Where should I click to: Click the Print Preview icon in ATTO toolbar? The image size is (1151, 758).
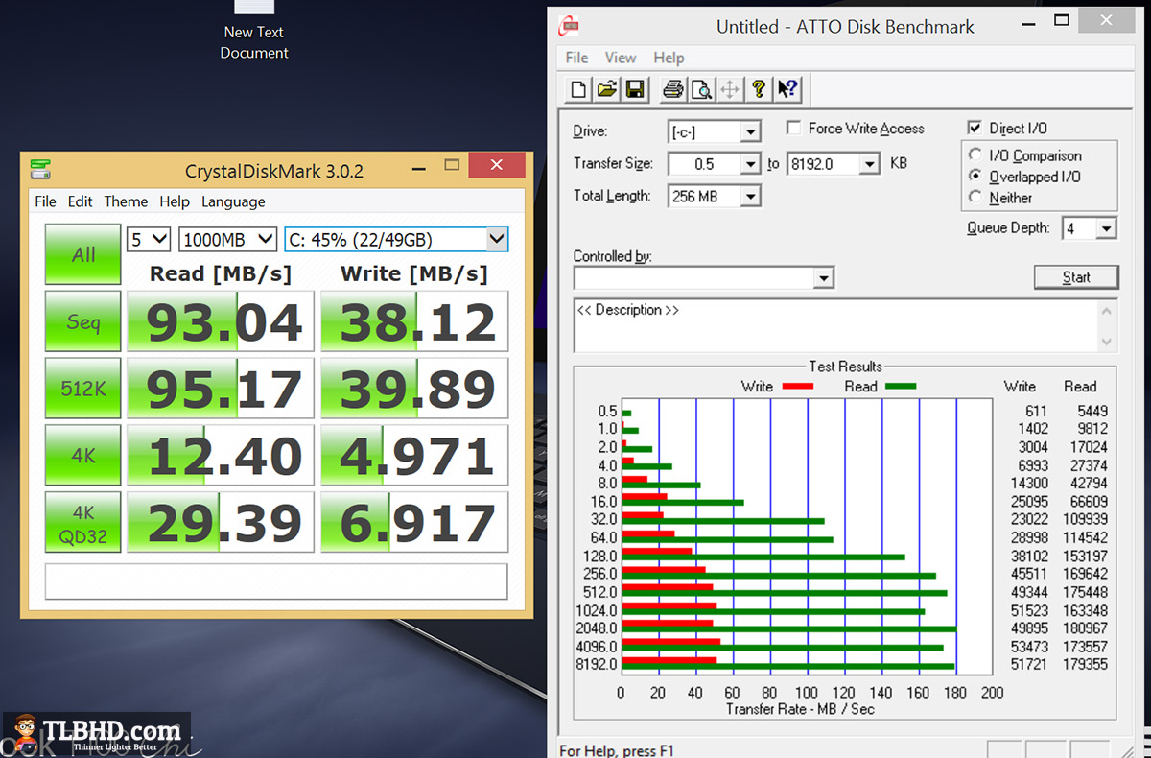[701, 90]
